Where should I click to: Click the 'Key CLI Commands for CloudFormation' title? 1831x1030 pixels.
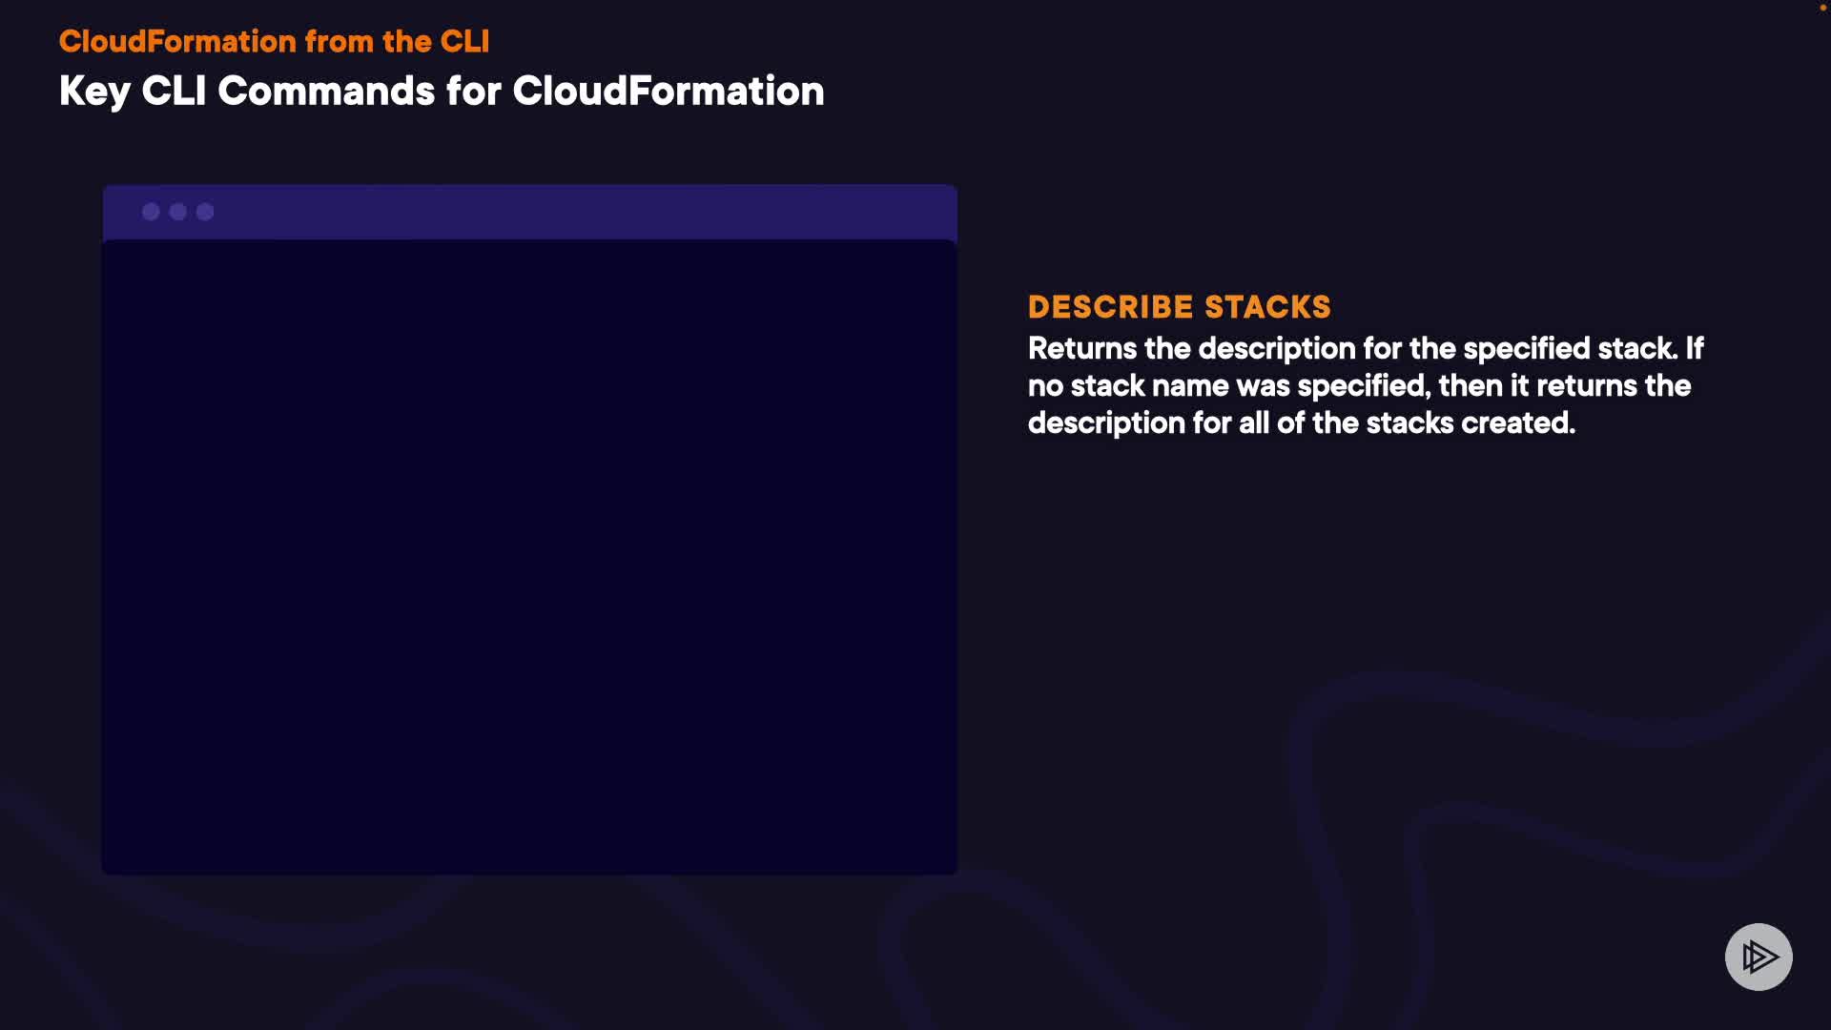(442, 91)
